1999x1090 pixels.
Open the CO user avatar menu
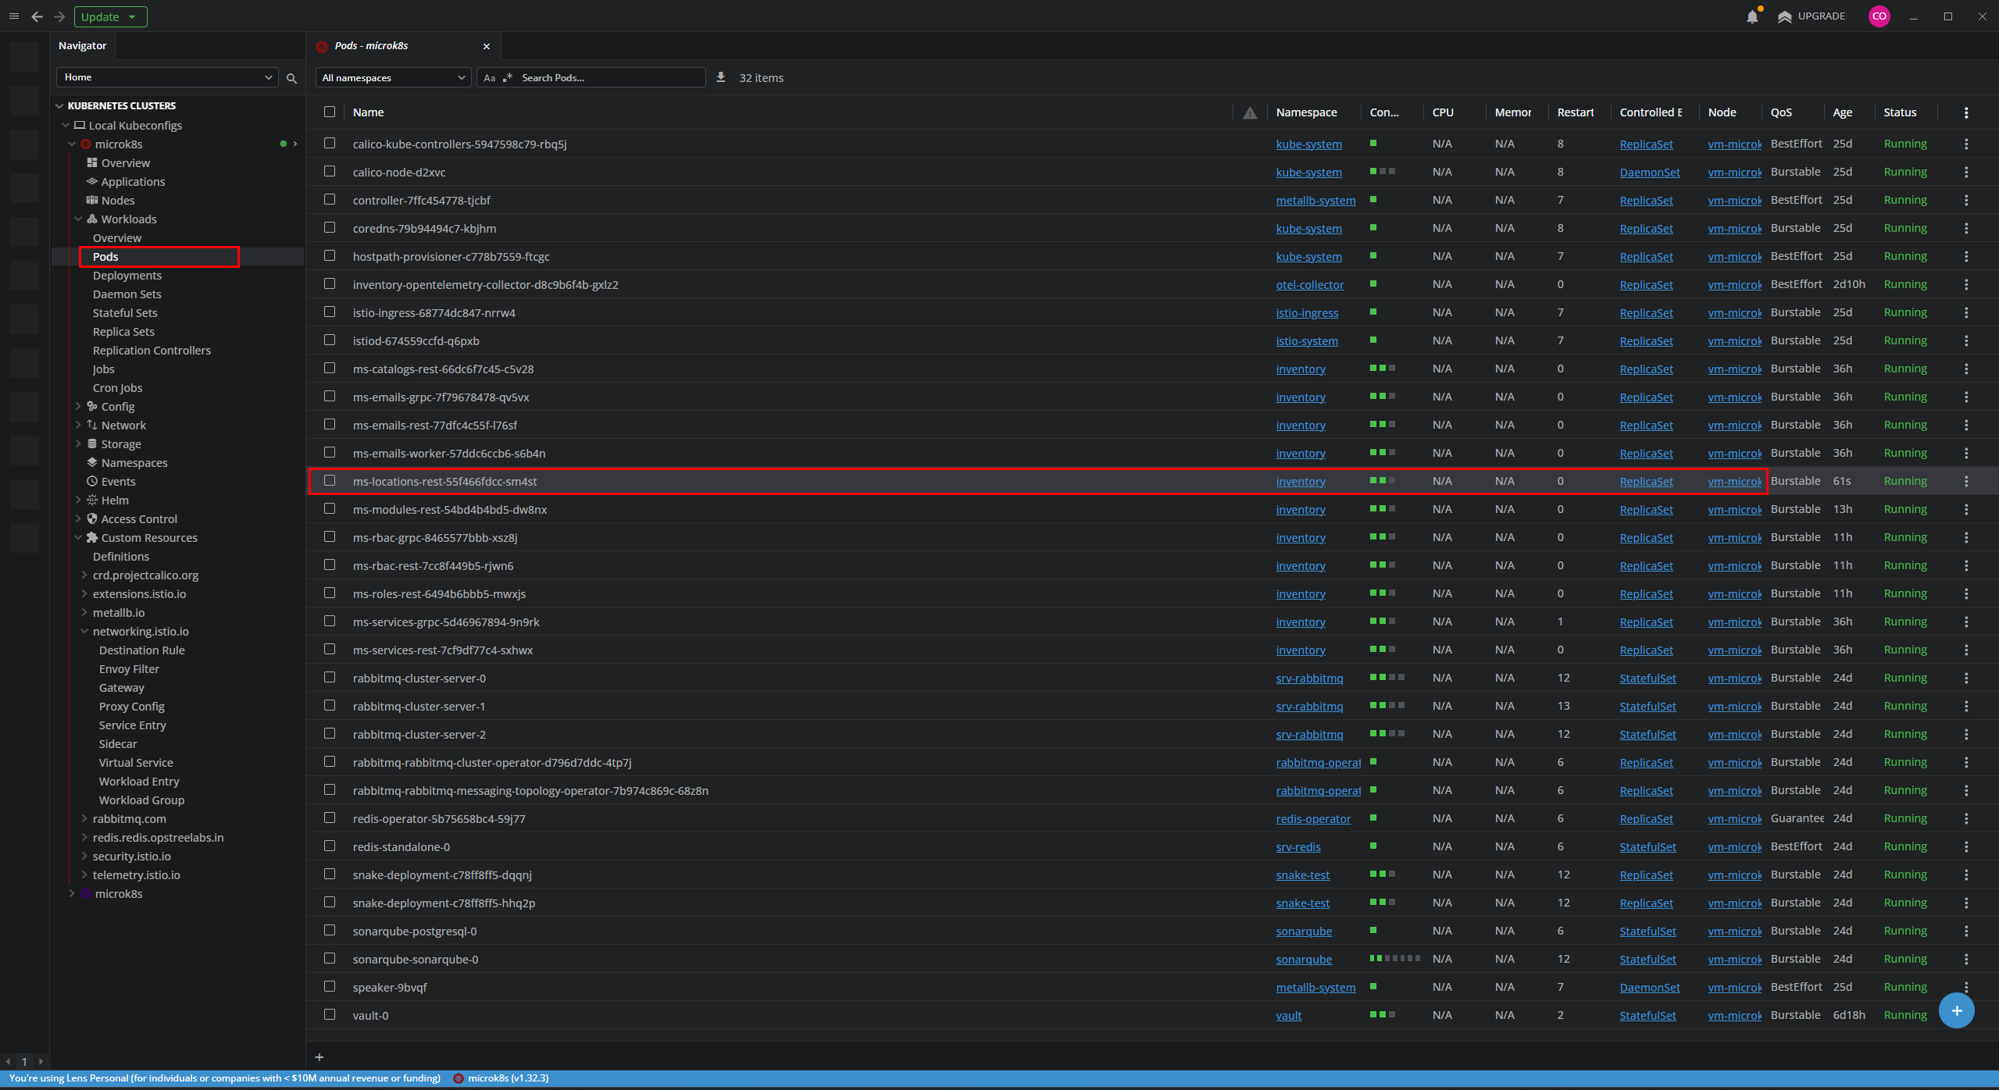pos(1879,16)
